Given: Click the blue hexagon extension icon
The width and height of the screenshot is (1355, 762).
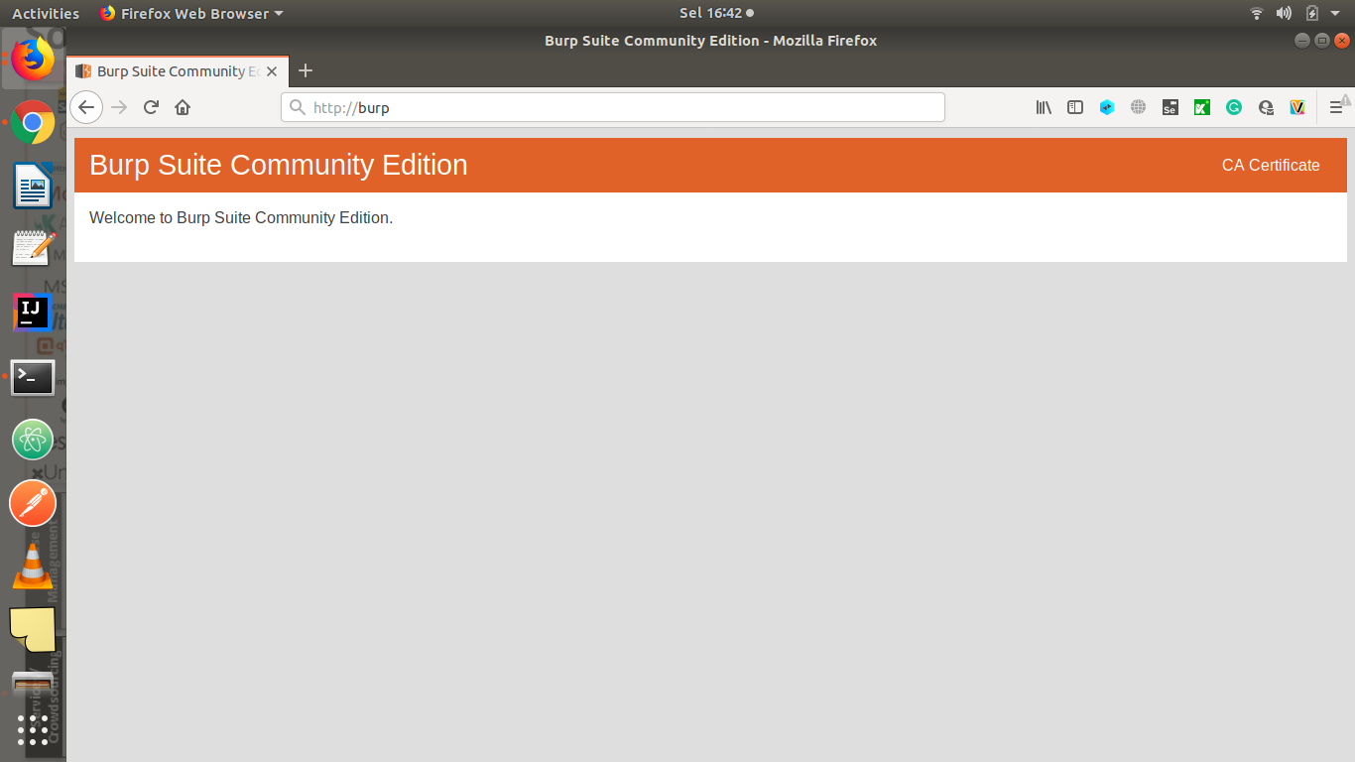Looking at the screenshot, I should [1107, 107].
